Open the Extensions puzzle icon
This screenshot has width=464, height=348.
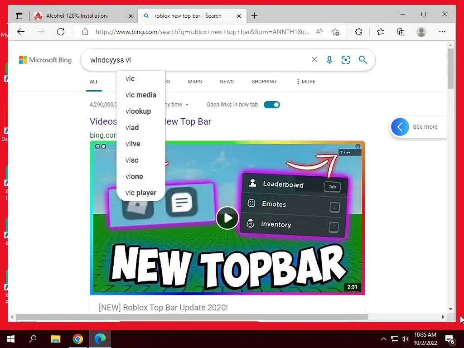[358, 32]
